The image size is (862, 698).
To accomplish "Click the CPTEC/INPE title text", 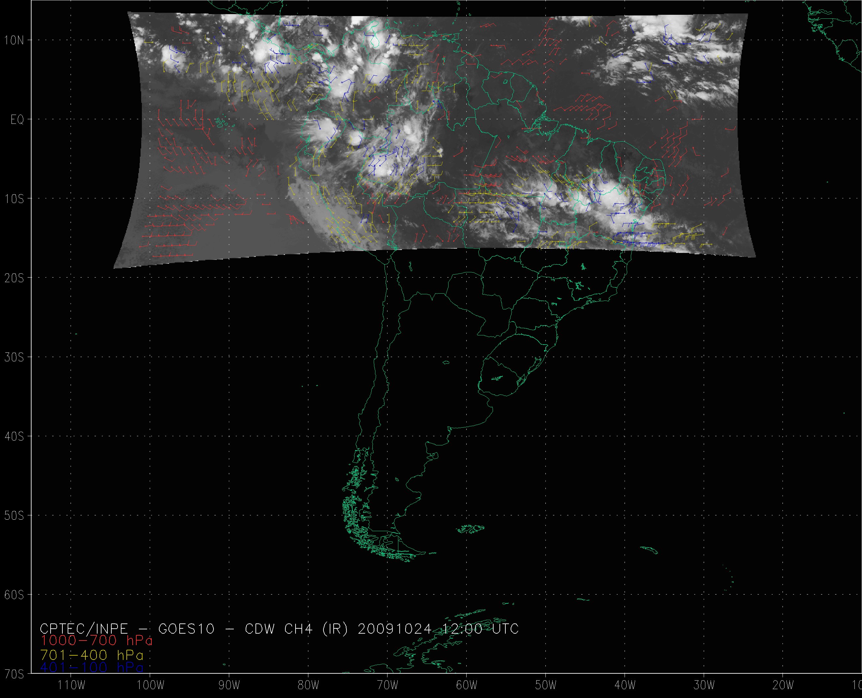I will tap(84, 628).
